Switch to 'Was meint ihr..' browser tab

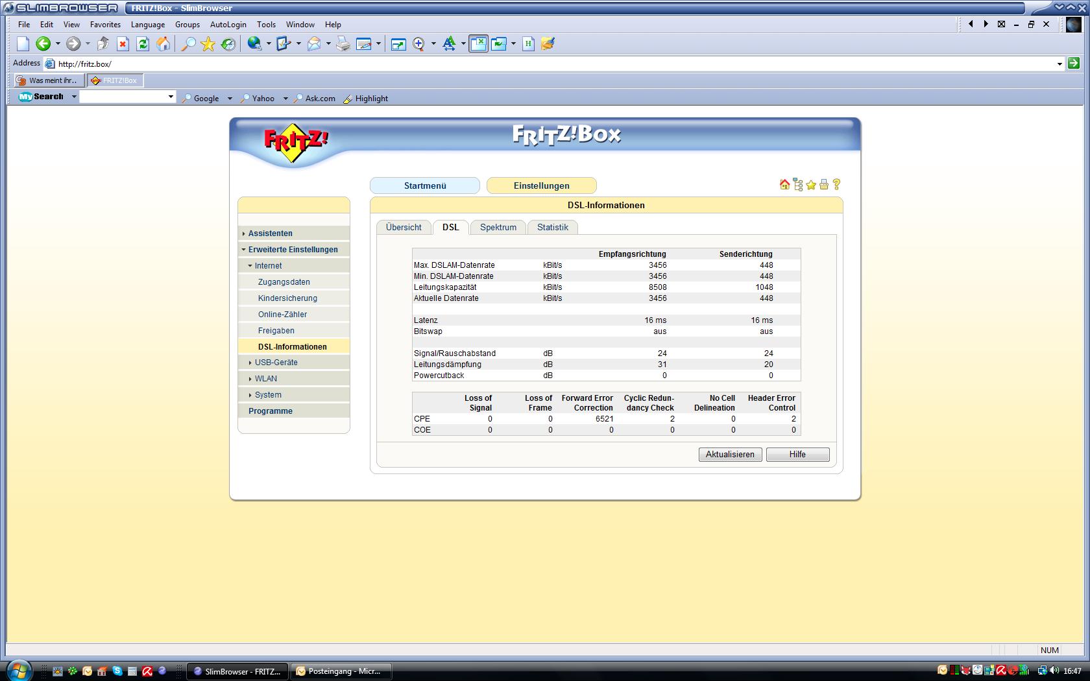click(x=49, y=80)
